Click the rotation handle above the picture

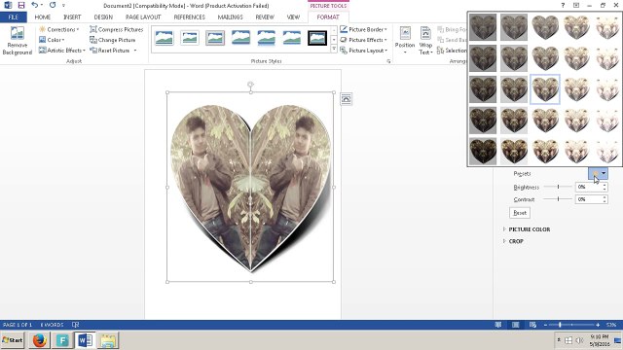250,85
